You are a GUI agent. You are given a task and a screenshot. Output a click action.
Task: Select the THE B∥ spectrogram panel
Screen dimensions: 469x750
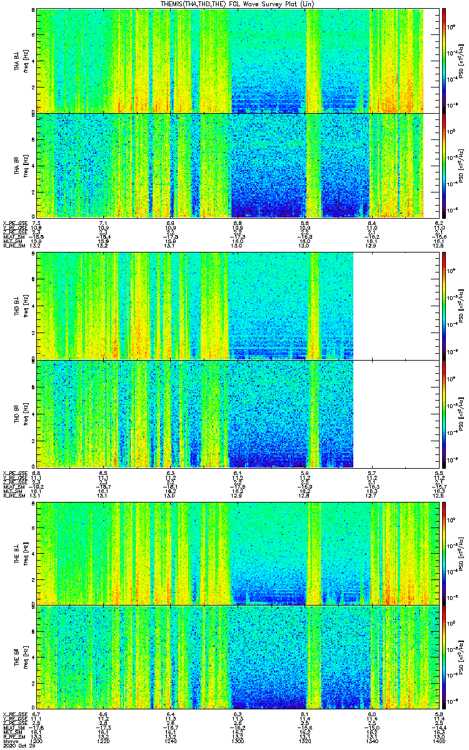click(238, 657)
